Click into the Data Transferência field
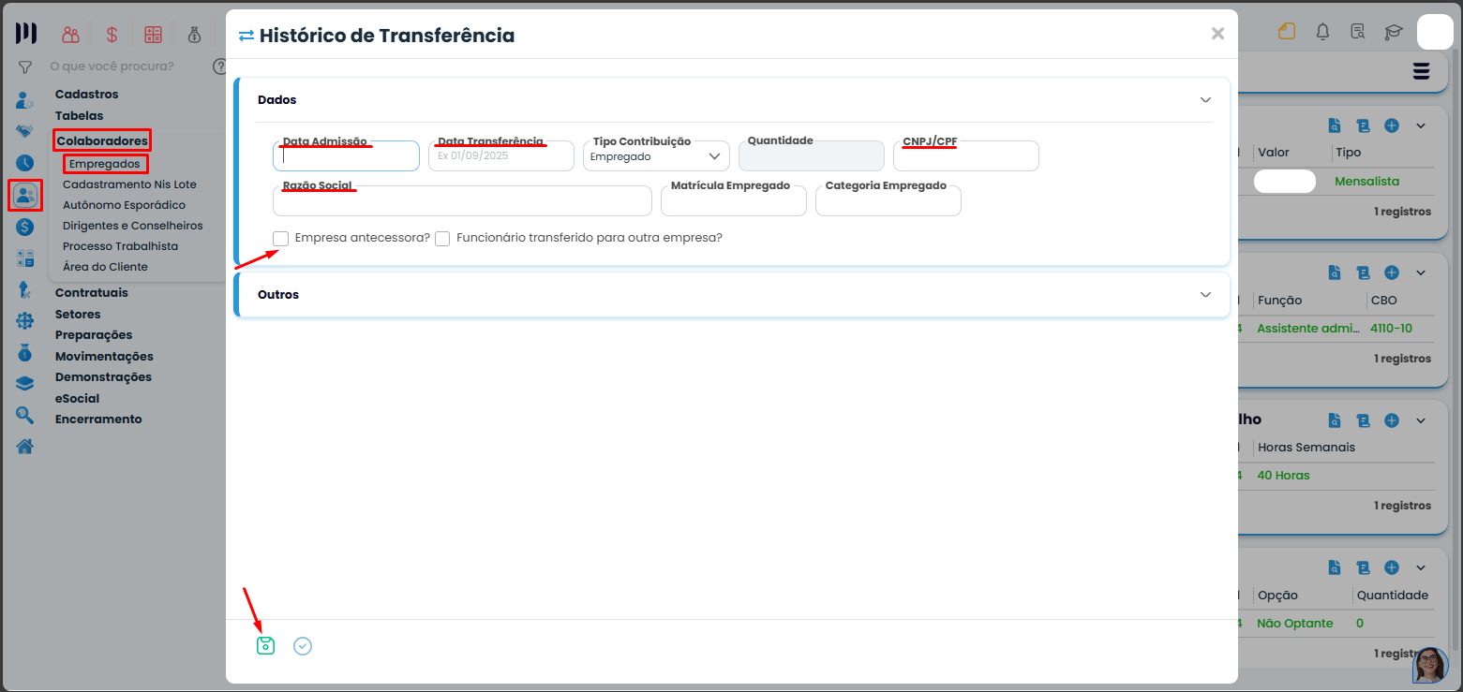Screen dimensions: 1463x692 [501, 156]
